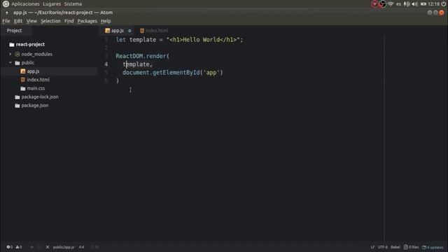Open the Packages menu
Screen dimensions: 448x252
(x=87, y=21)
